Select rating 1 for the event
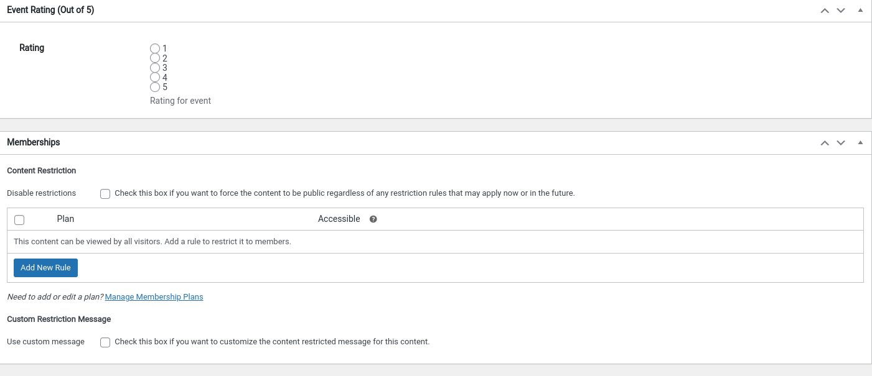This screenshot has height=376, width=872. pos(155,48)
